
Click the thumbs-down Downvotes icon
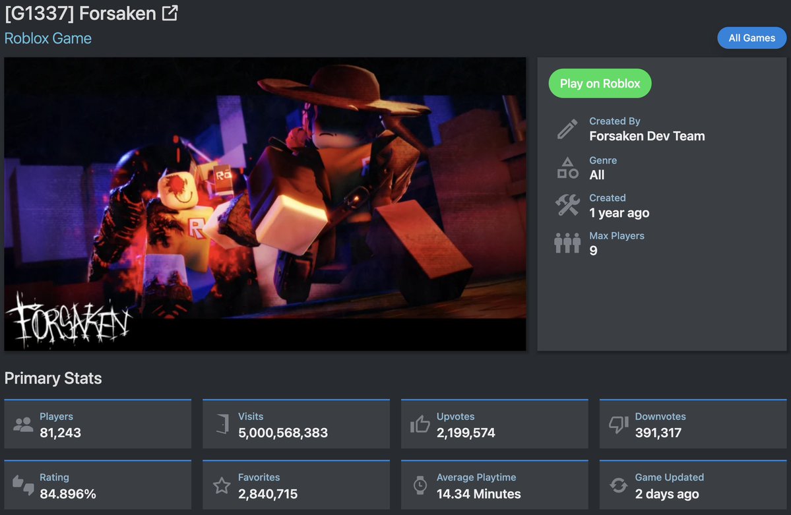pyautogui.click(x=618, y=425)
